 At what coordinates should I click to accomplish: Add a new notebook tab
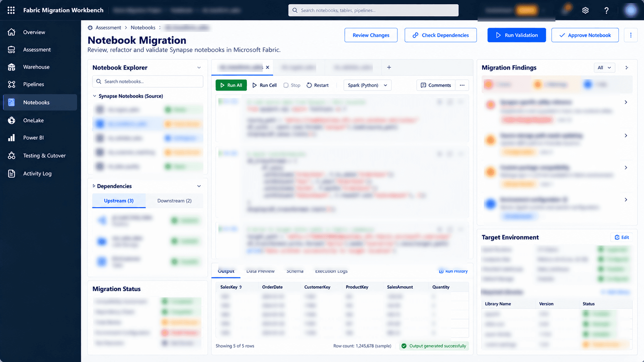[x=389, y=67]
